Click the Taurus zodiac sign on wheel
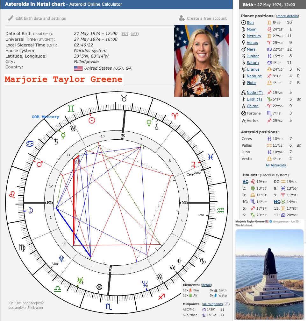The width and height of the screenshot is (307, 321). click(124, 98)
